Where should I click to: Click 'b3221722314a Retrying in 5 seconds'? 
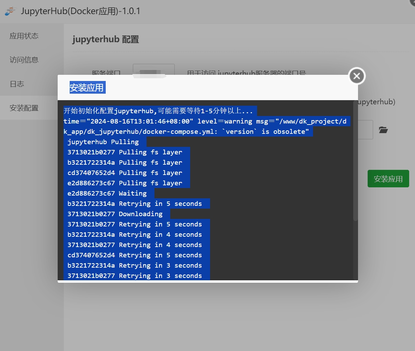click(135, 203)
